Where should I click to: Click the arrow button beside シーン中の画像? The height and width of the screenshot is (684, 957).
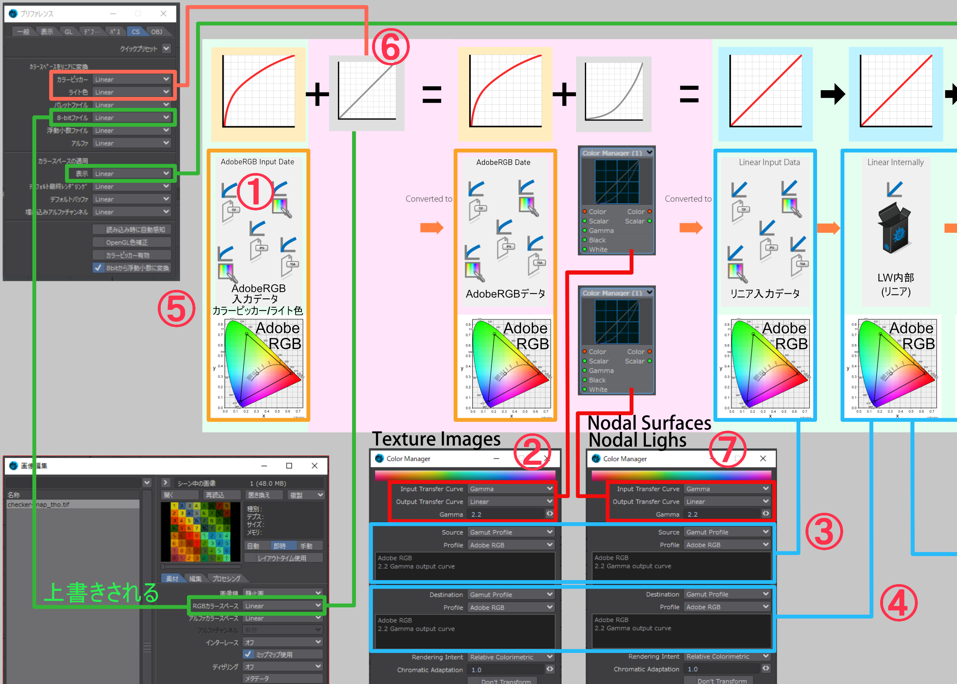[x=166, y=482]
